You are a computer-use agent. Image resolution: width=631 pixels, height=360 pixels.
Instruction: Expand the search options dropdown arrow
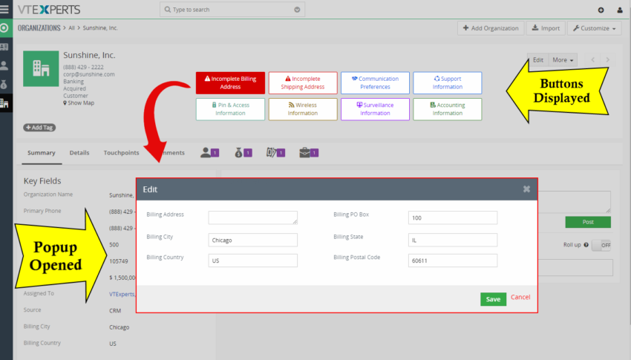(x=297, y=9)
